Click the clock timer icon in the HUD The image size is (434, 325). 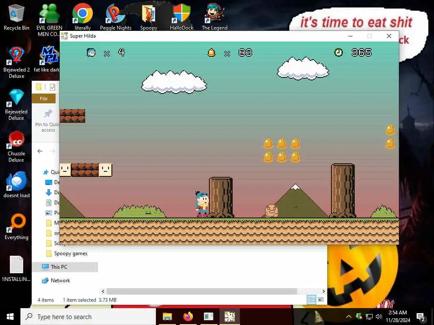[339, 52]
